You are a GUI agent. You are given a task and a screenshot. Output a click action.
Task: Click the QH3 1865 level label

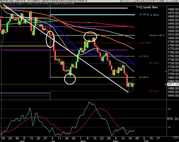pyautogui.click(x=144, y=15)
